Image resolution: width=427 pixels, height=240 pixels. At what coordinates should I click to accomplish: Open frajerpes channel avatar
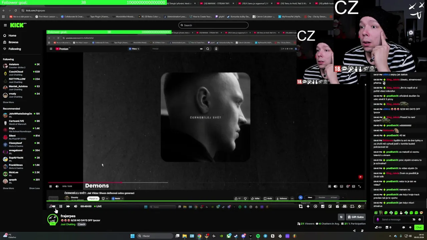click(52, 220)
